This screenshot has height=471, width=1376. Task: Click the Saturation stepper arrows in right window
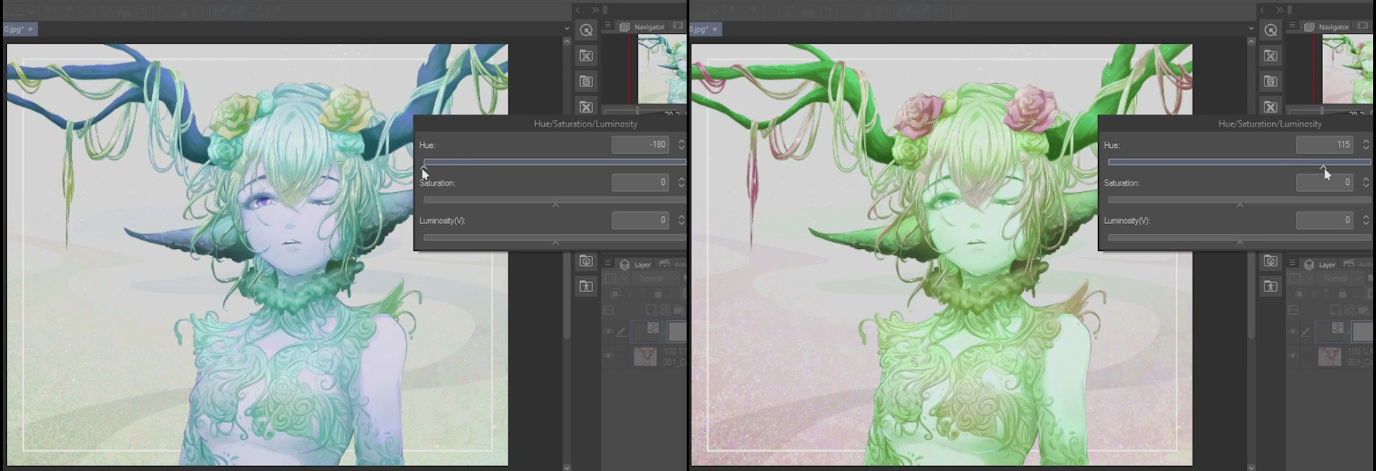click(x=1366, y=182)
